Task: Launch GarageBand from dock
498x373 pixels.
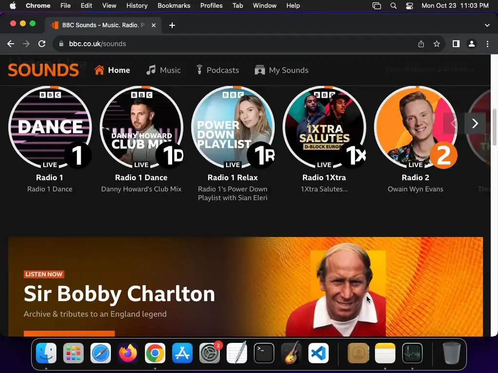Action: [291, 353]
